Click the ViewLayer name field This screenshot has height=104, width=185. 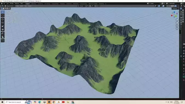(174, 4)
